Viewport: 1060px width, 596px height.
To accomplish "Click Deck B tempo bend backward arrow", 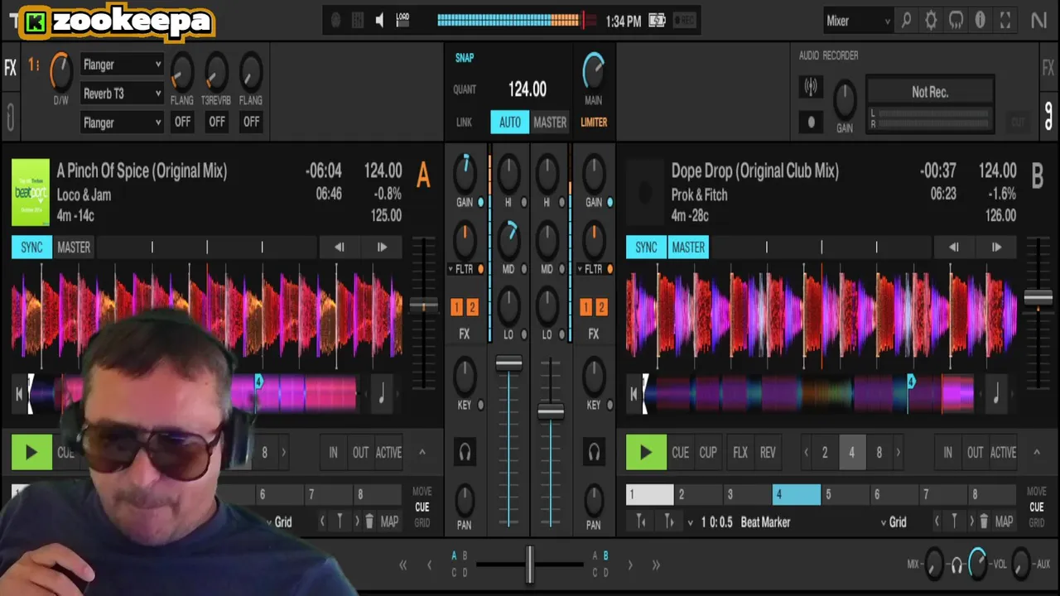I will [954, 247].
